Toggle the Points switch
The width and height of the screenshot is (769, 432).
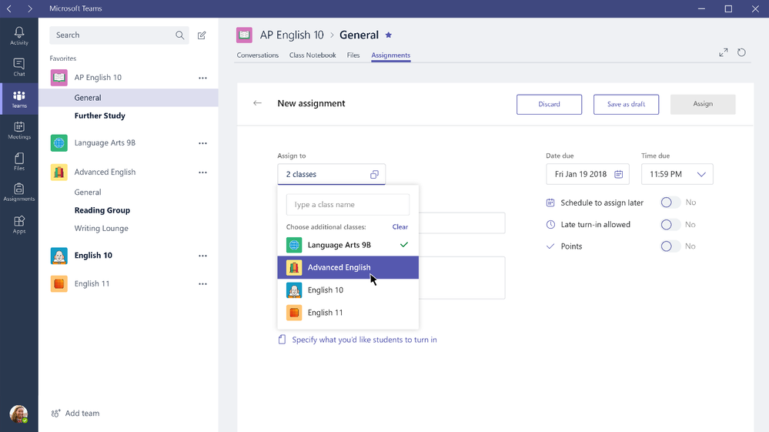point(670,246)
